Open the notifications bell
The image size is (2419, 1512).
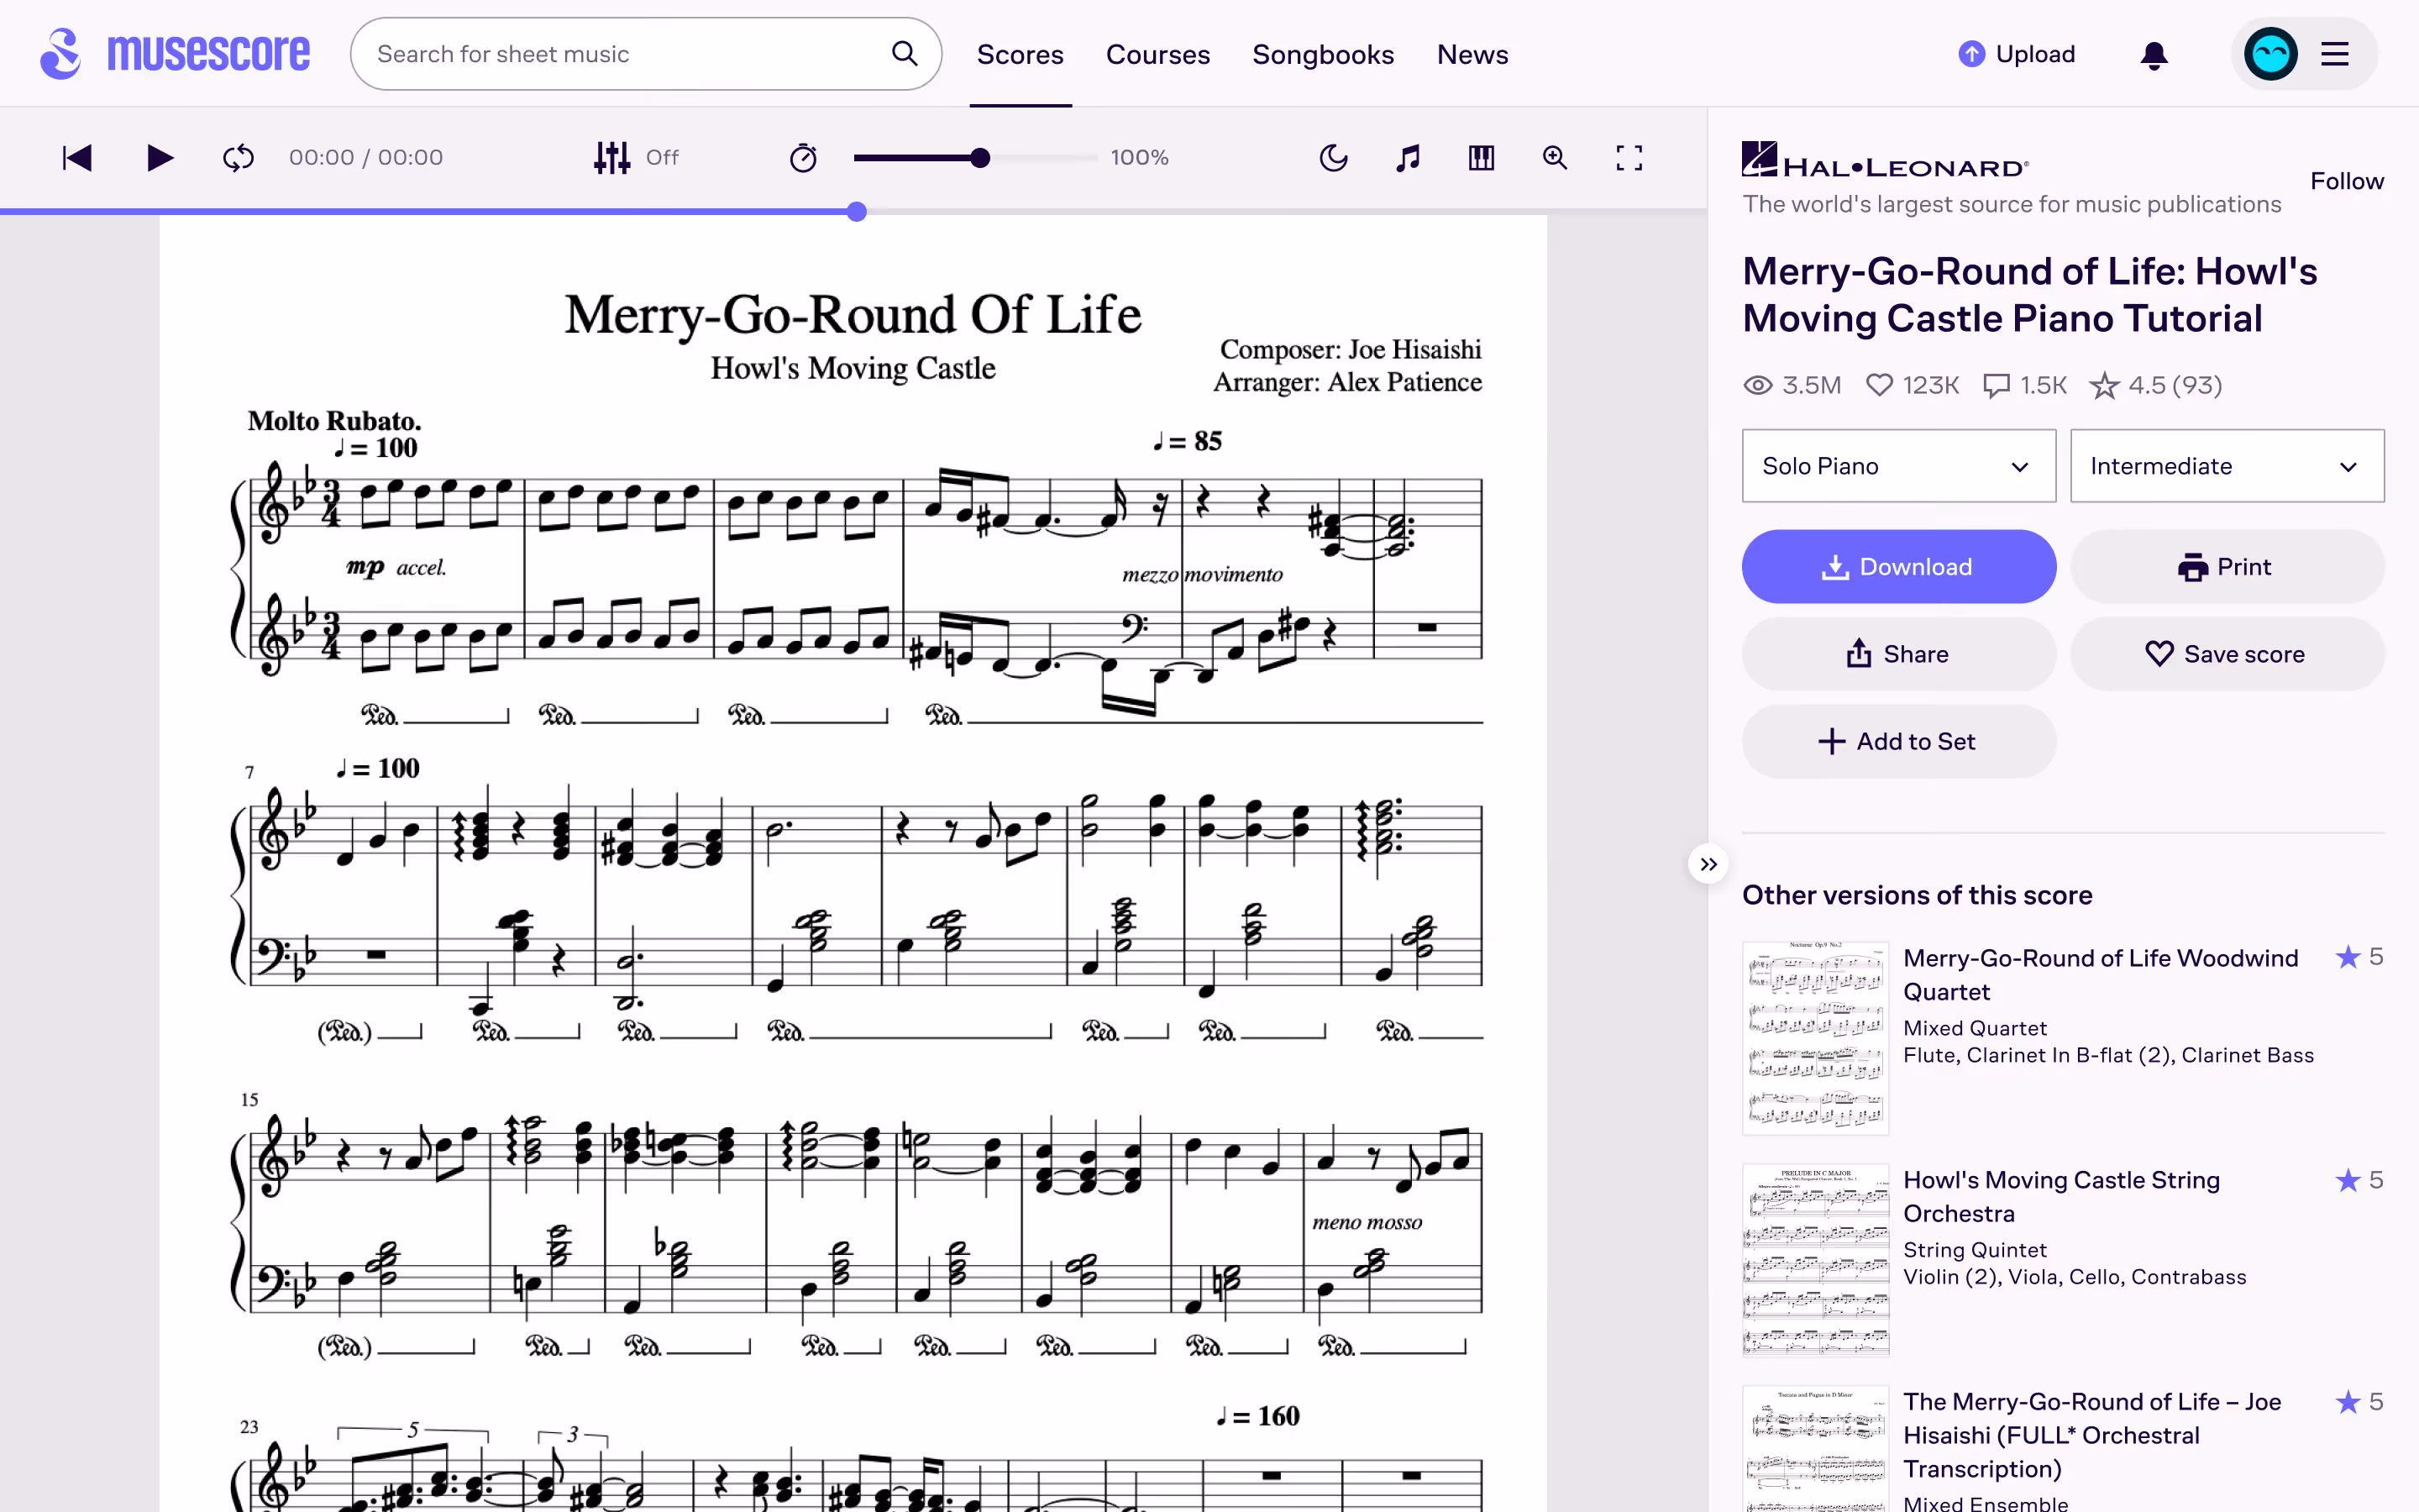pos(2154,55)
